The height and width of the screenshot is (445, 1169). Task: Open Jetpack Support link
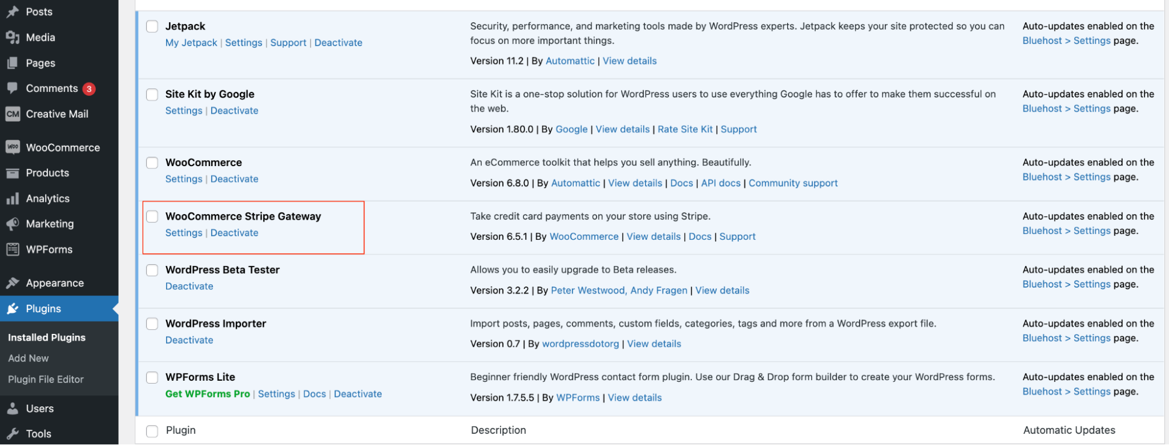(288, 43)
